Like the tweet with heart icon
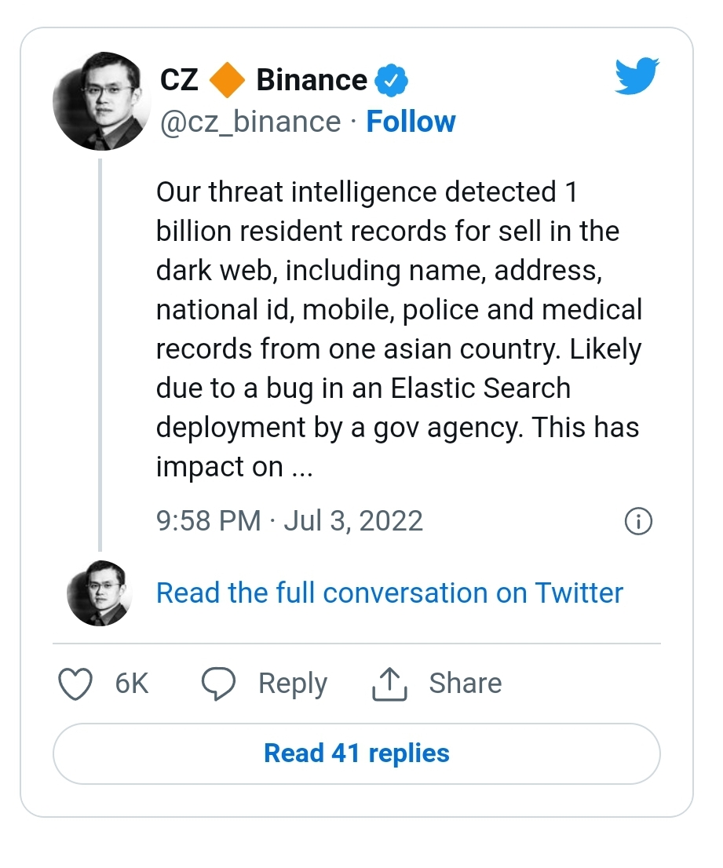The width and height of the screenshot is (723, 868). (x=75, y=684)
